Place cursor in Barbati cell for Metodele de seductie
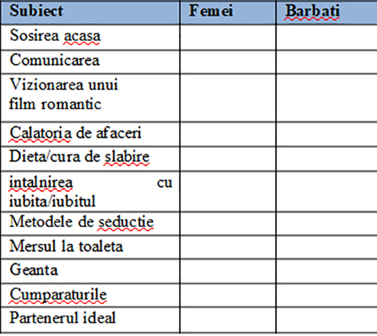The height and width of the screenshot is (336, 377). [x=327, y=223]
